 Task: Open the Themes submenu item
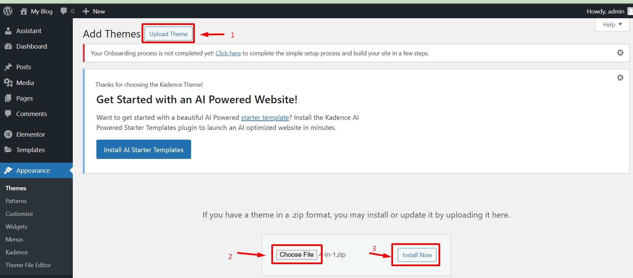pos(16,188)
